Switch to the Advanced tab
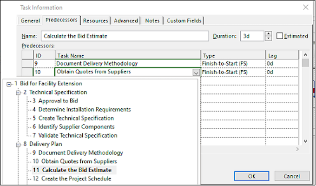Viewport: 316px width, 186px height. (126, 21)
